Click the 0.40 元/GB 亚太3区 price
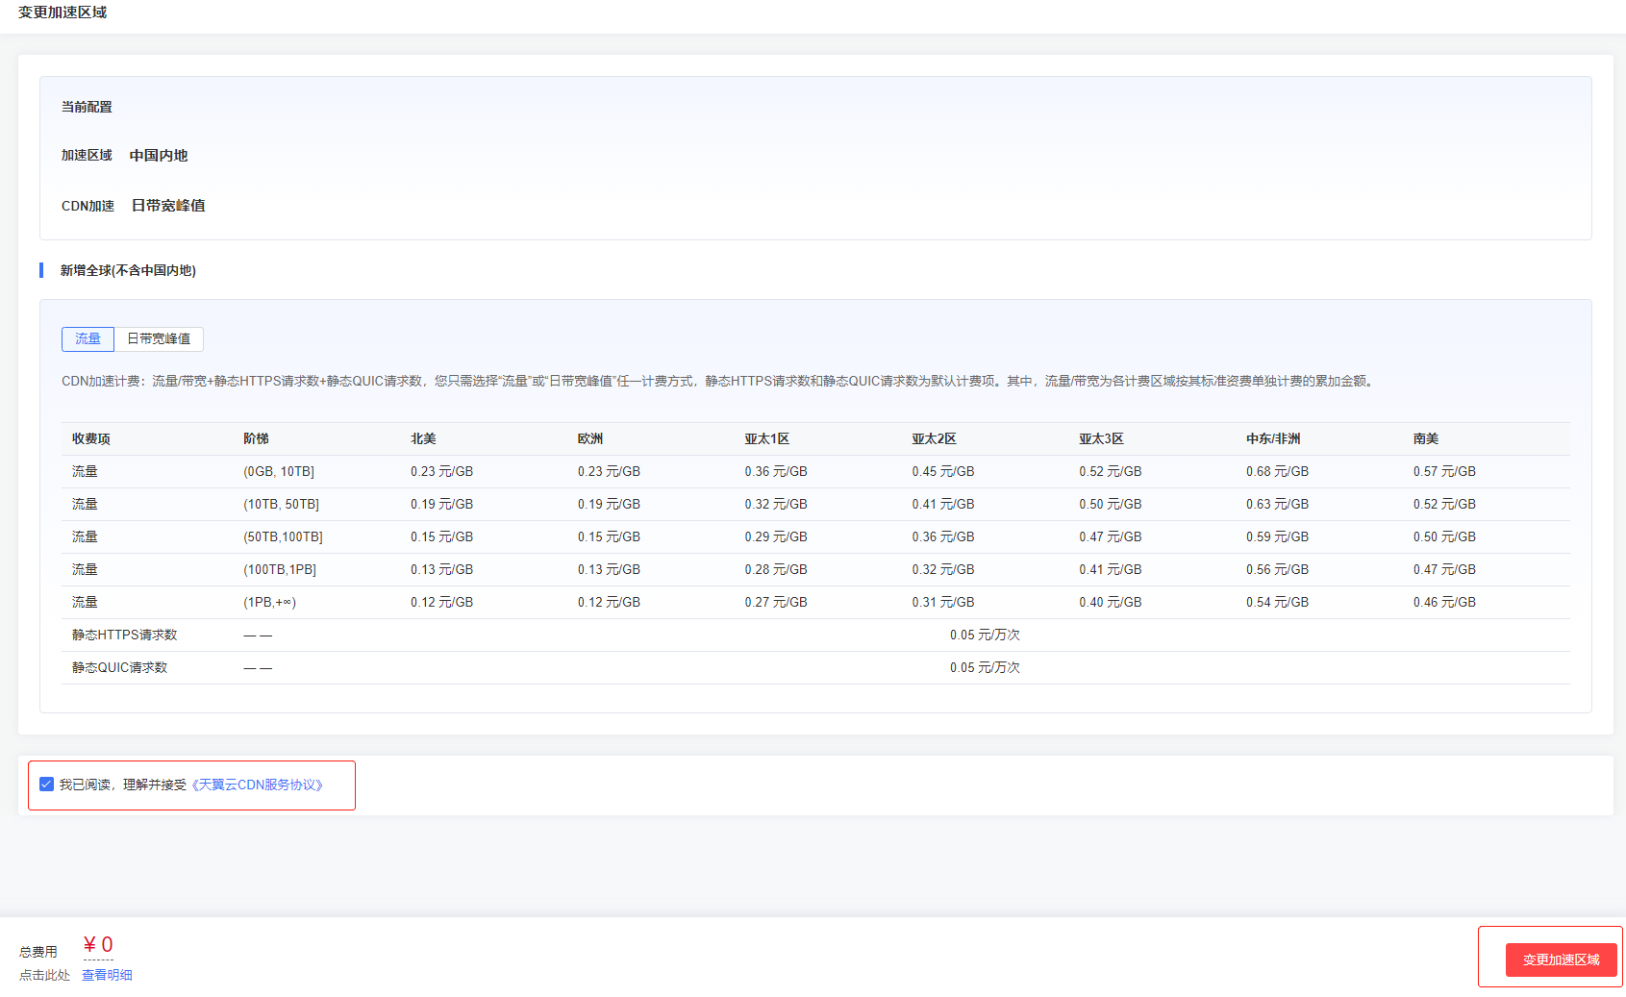Screen dimensions: 1626x997 point(1111,602)
